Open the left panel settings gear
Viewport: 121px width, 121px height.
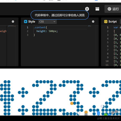pyautogui.click(x=13, y=22)
